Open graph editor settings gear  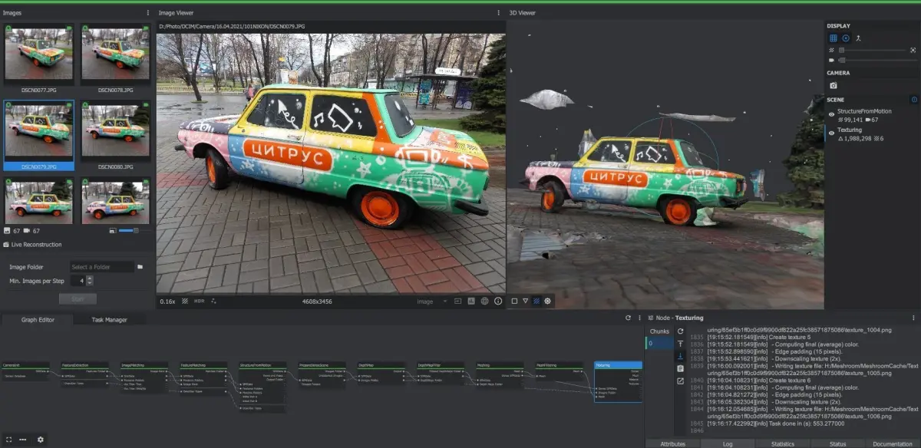click(x=41, y=440)
